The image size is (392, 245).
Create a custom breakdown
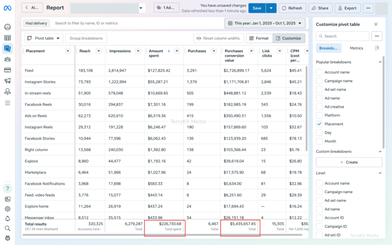[349, 162]
